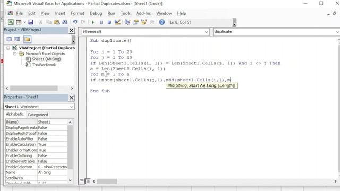340x191 pixels.
Task: Click the Cut scissors icon
Action: point(40,22)
